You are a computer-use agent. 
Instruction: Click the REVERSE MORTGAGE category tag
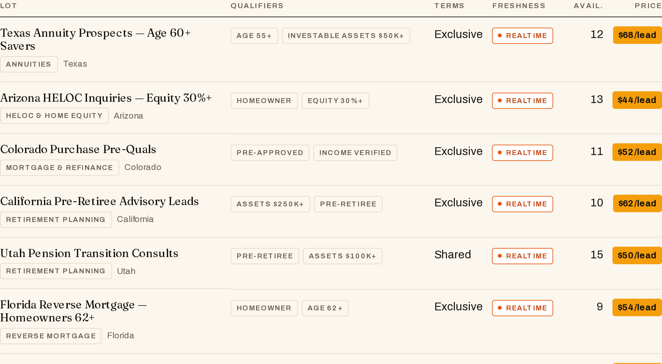pos(51,336)
